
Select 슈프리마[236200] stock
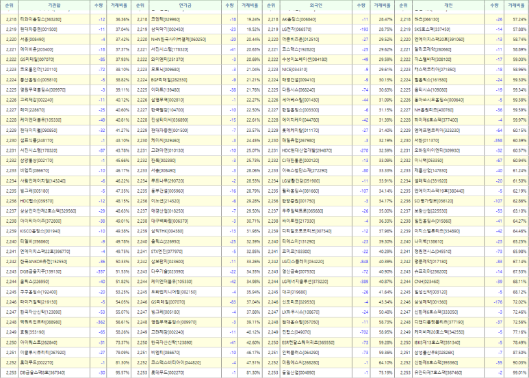click(x=431, y=272)
